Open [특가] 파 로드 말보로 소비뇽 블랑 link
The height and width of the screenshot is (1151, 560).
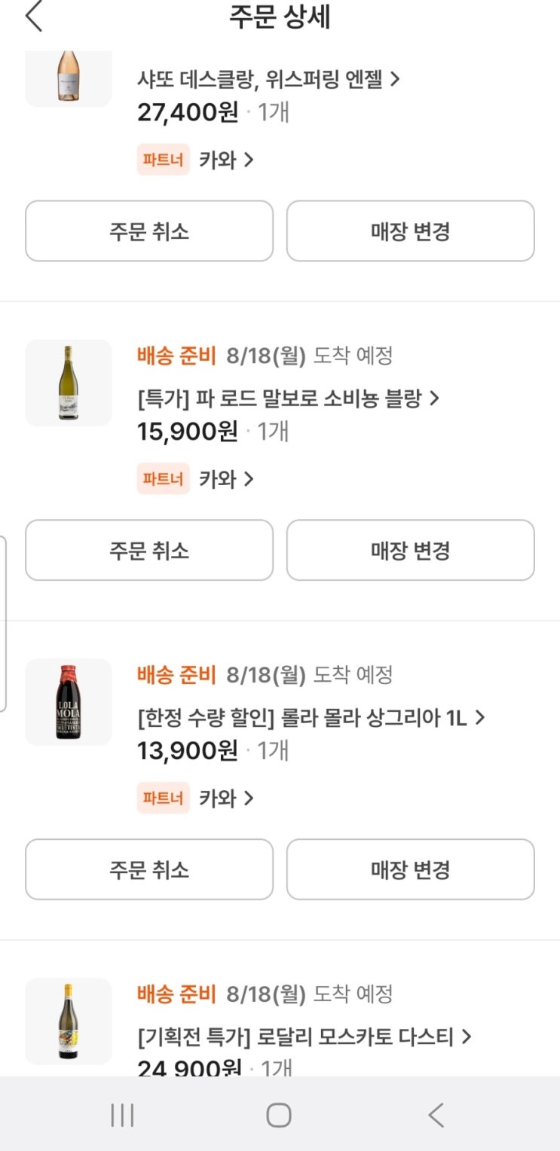pyautogui.click(x=288, y=398)
